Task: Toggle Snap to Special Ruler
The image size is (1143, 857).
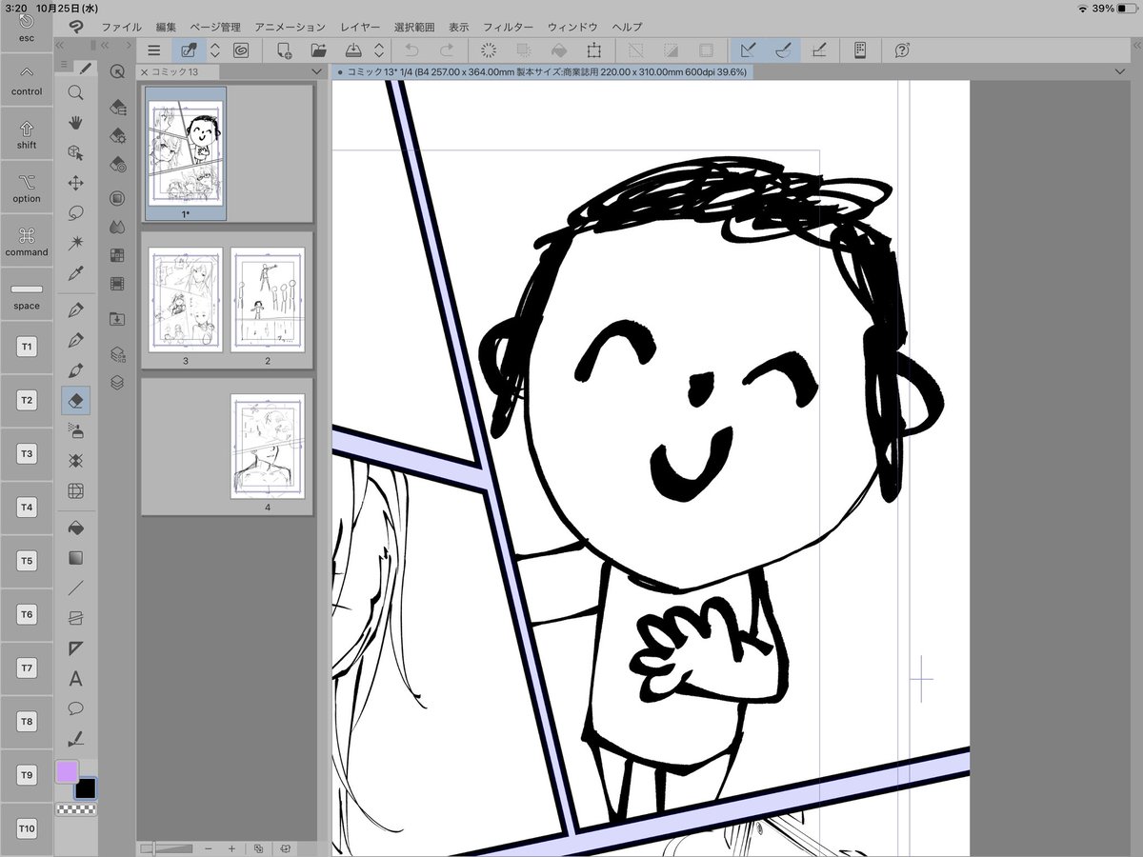Action: point(783,50)
